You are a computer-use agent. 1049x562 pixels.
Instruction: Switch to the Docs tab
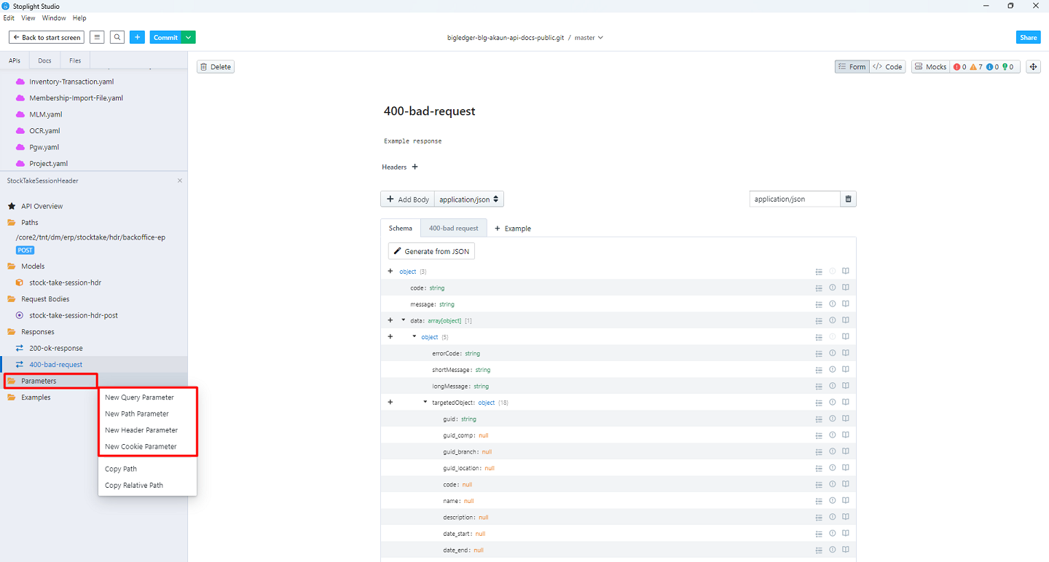[x=44, y=60]
